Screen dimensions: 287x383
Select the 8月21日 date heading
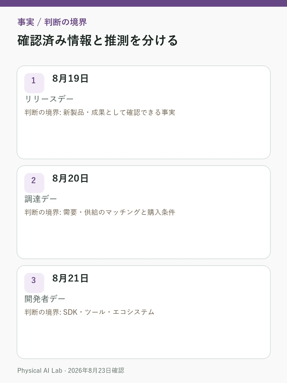(x=70, y=278)
